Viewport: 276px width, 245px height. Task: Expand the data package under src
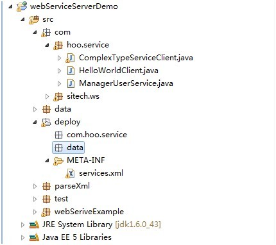[x=35, y=109]
